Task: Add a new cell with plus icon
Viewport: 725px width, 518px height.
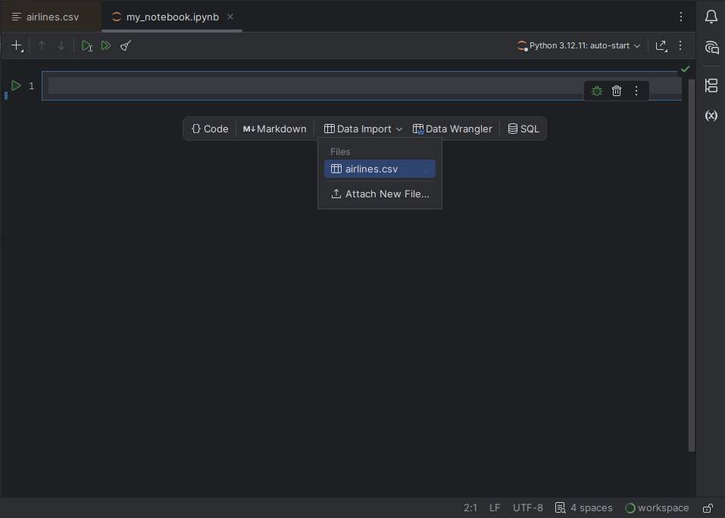Action: coord(16,45)
